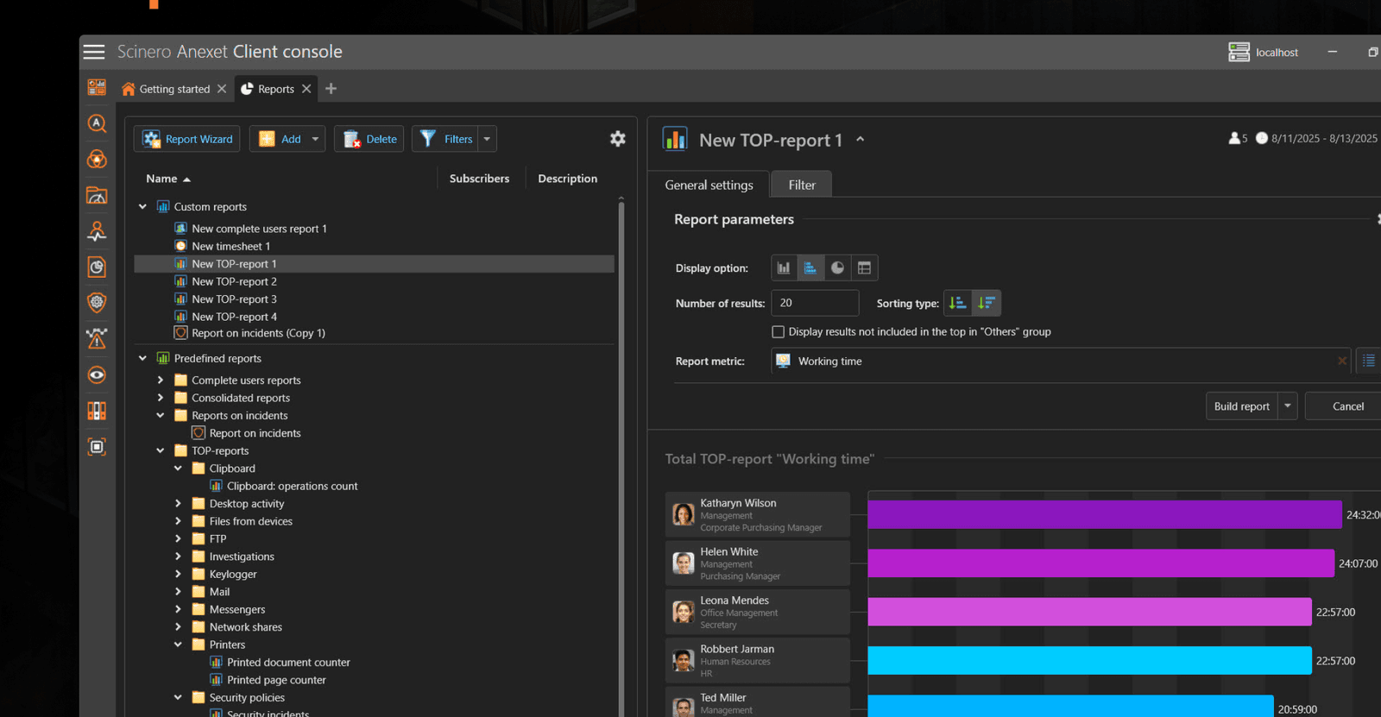1381x717 pixels.
Task: Set descending sorting type
Action: click(987, 303)
